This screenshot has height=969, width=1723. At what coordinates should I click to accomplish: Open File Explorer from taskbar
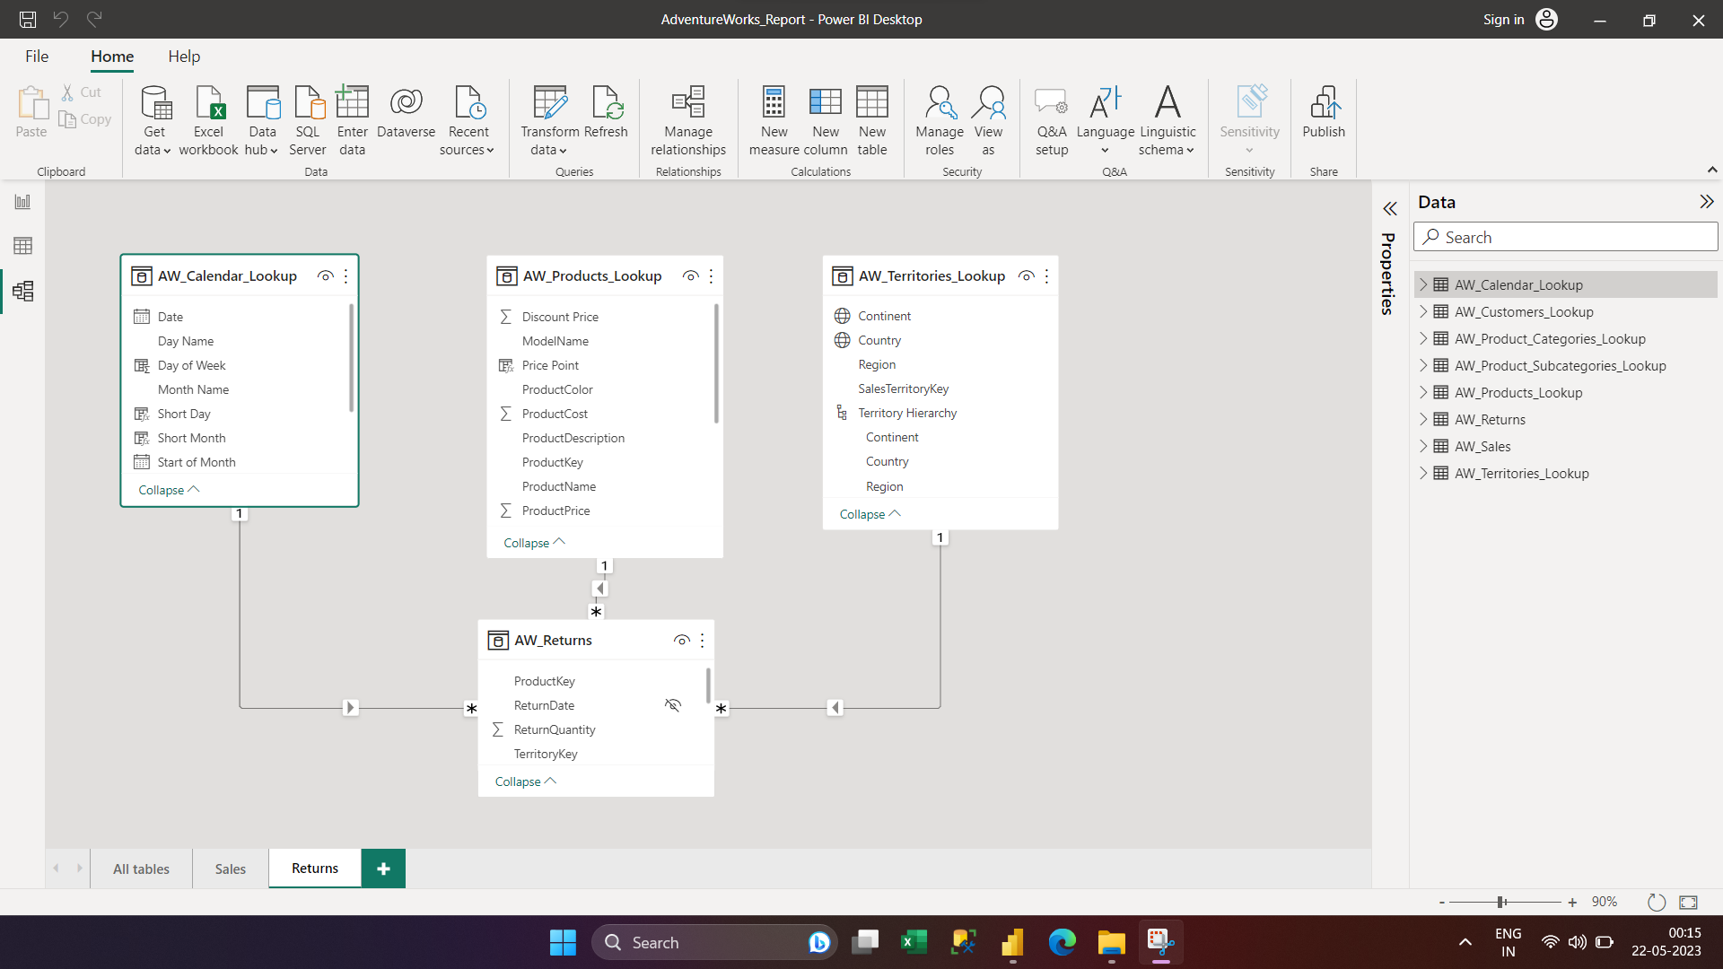(x=1111, y=943)
